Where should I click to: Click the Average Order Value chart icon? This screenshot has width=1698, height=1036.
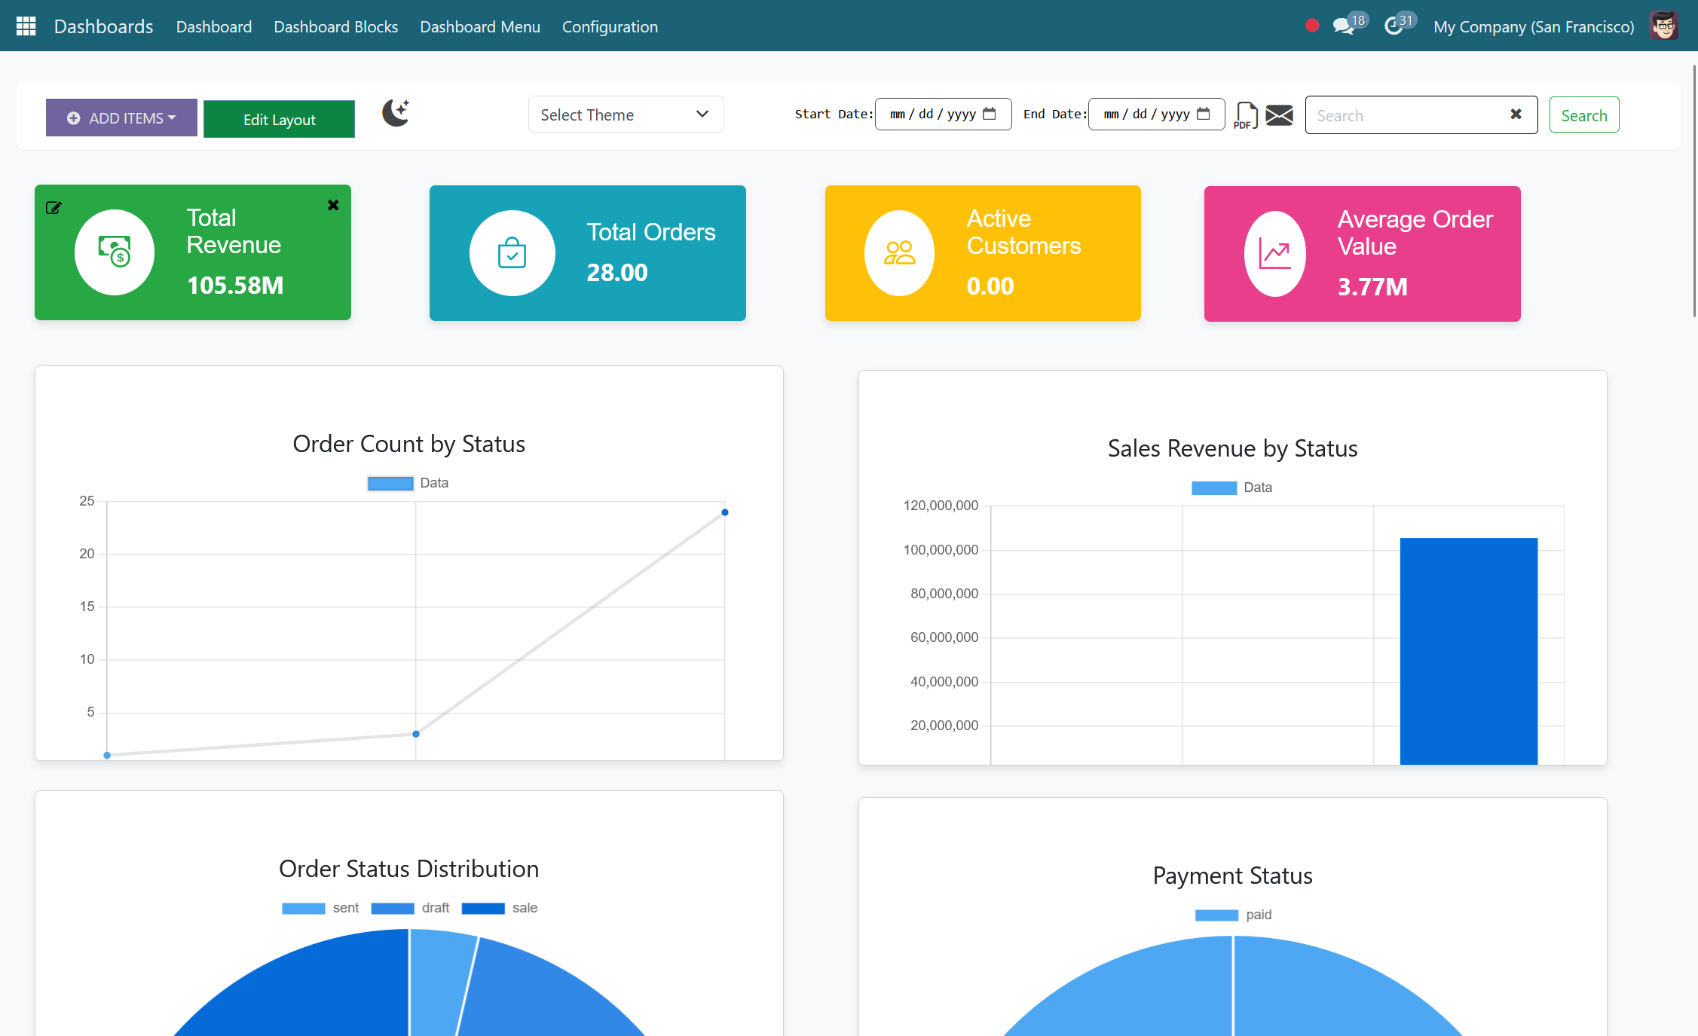point(1275,254)
